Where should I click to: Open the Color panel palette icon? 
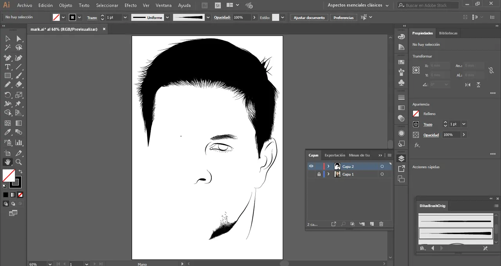(401, 36)
